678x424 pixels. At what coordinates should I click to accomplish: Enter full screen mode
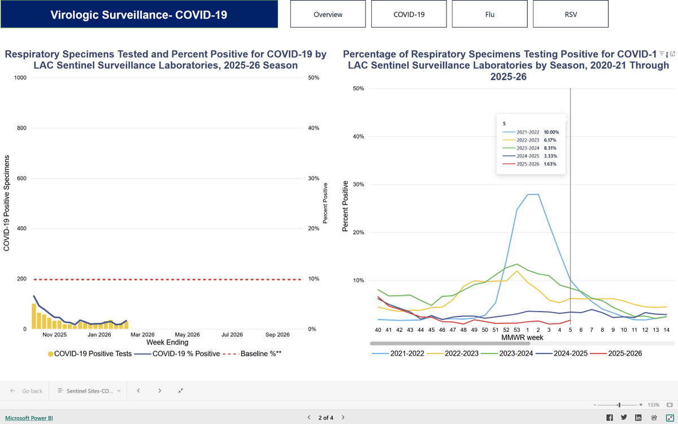click(669, 418)
